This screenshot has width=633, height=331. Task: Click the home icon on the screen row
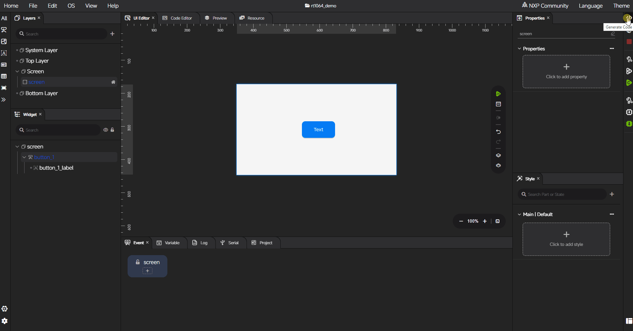click(x=113, y=82)
